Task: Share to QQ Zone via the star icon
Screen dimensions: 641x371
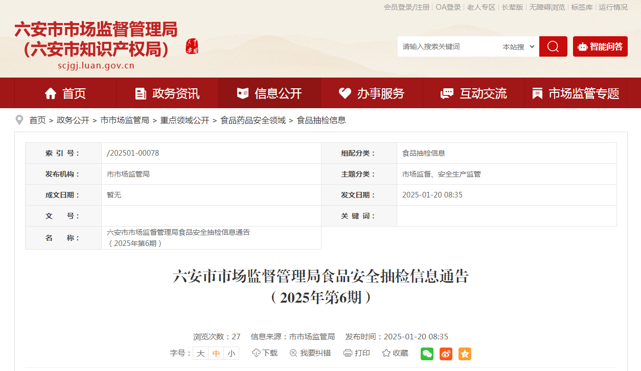Action: point(465,354)
